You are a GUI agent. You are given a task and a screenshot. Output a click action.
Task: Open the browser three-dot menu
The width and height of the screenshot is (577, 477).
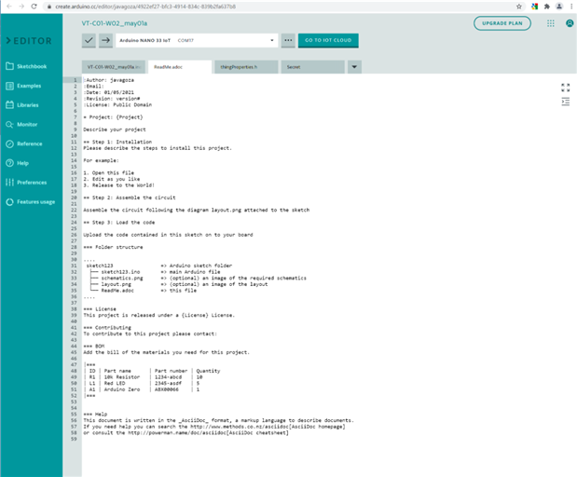(x=571, y=7)
